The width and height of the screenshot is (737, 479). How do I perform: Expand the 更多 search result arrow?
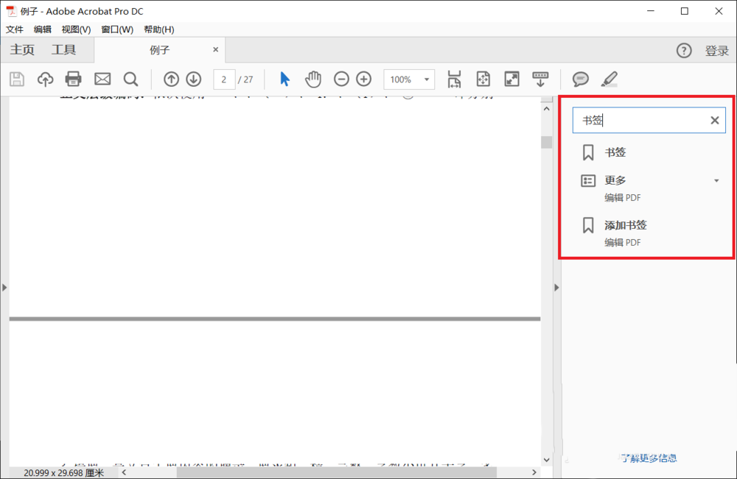pos(716,181)
